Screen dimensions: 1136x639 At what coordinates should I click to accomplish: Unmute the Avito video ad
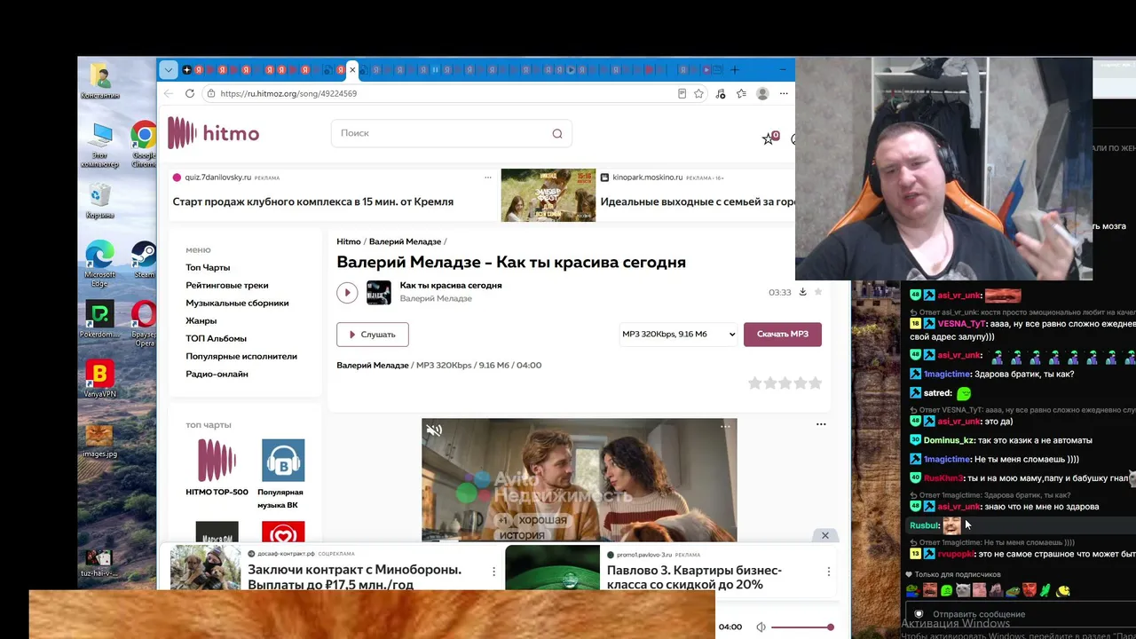434,430
